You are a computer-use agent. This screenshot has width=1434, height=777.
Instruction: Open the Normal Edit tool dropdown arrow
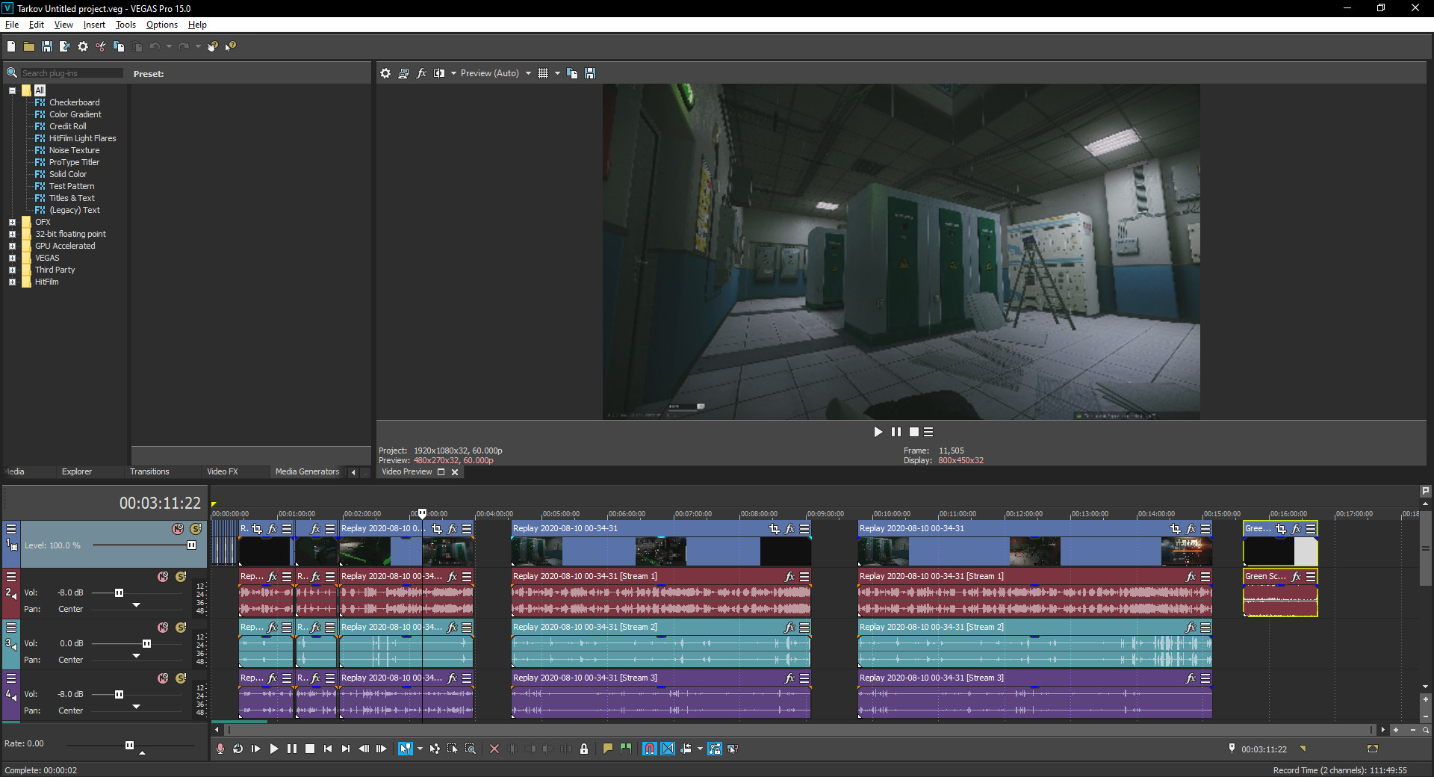point(420,749)
